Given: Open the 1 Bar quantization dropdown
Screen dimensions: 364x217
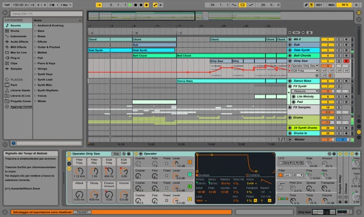Looking at the screenshot, I should coord(66,5).
